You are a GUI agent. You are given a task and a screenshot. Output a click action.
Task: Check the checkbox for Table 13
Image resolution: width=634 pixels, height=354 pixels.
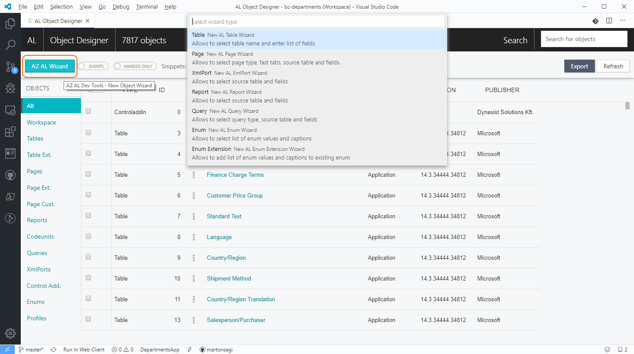(88, 319)
